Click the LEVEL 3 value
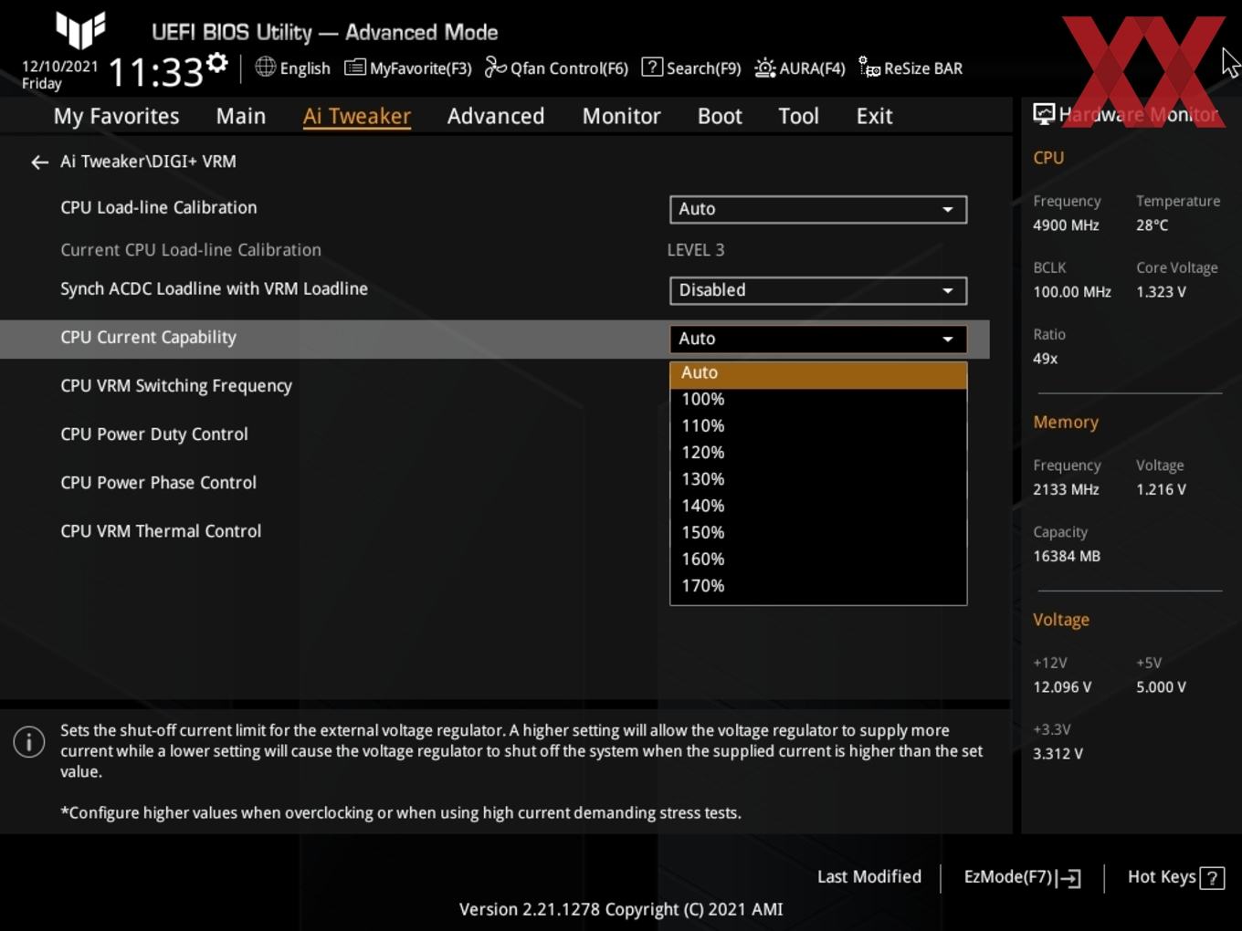Viewport: 1242px width, 931px height. coord(696,249)
